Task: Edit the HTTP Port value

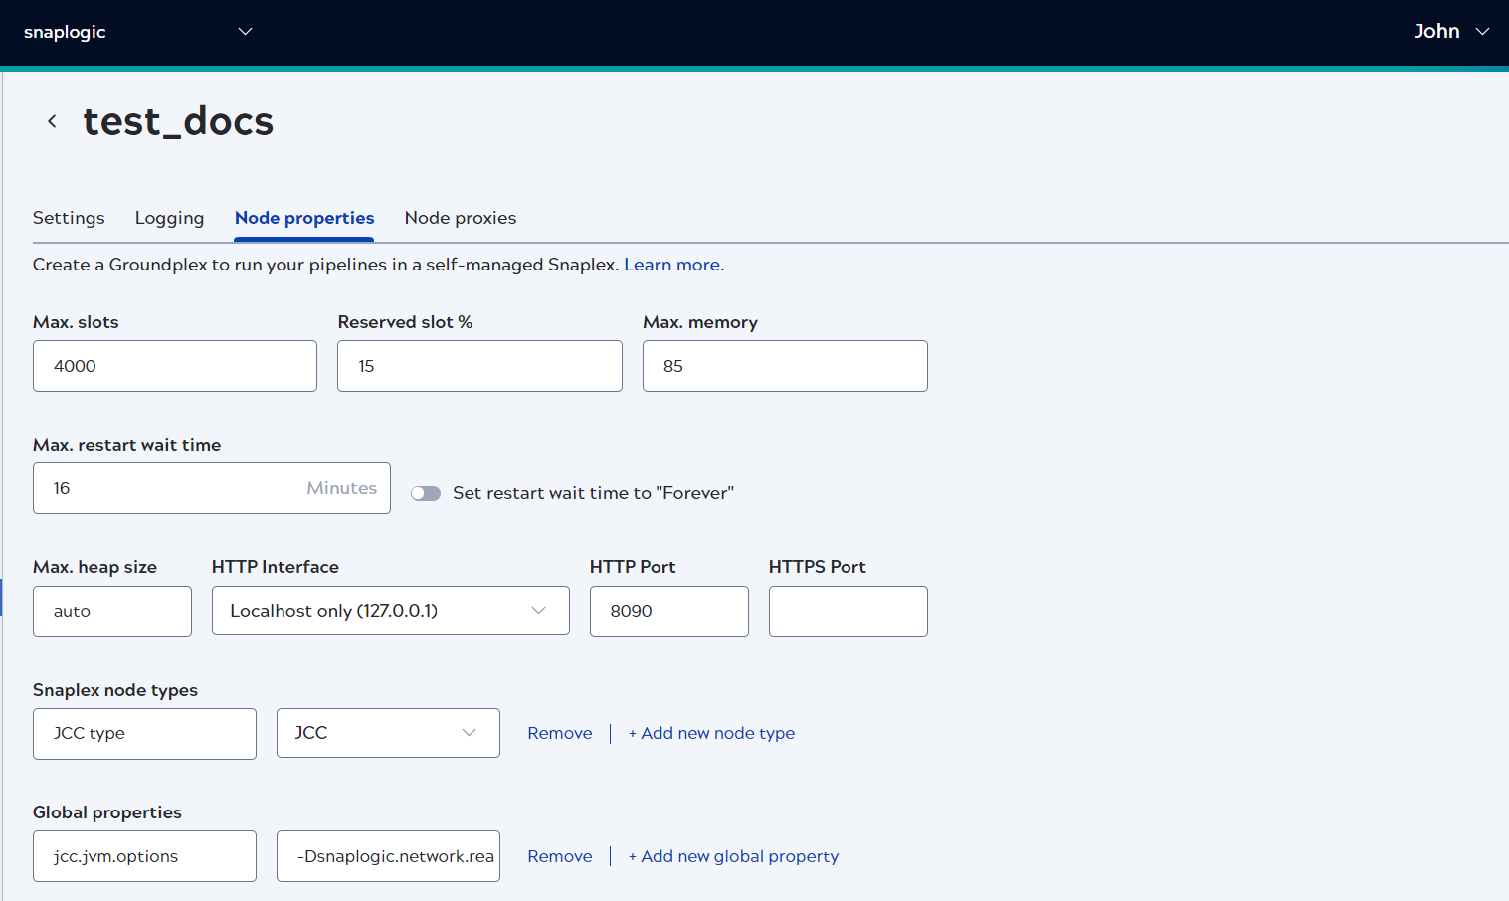Action: point(668,611)
